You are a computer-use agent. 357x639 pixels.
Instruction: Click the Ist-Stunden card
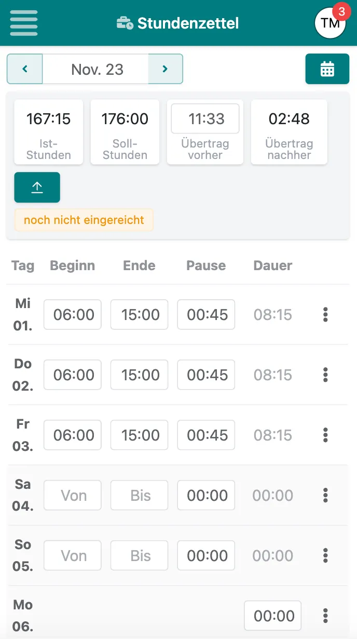(x=48, y=132)
